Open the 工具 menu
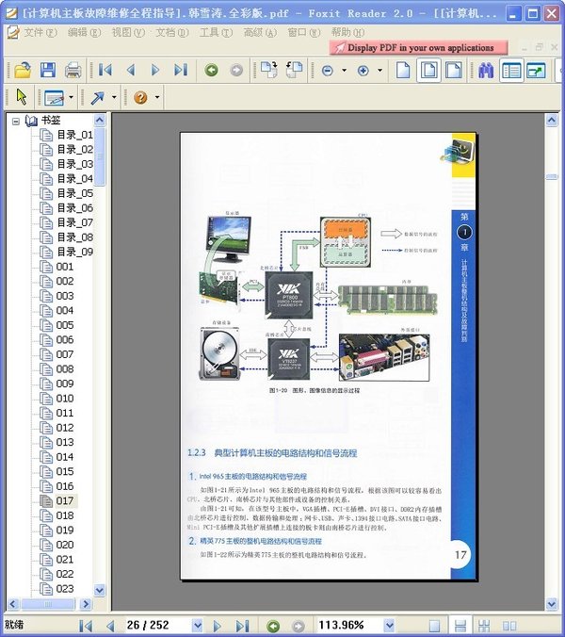The height and width of the screenshot is (637, 565). [216, 32]
